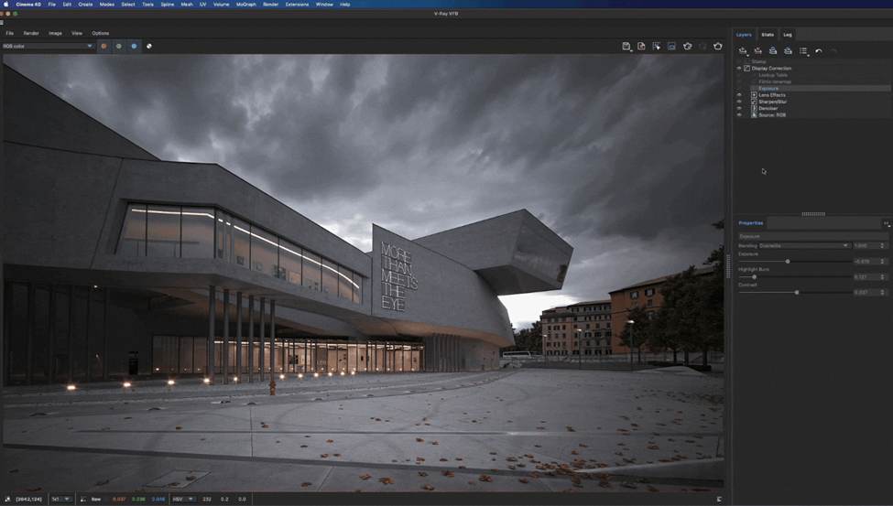Viewport: 893px width, 506px height.
Task: Click the Contrast value stepper arrows
Action: [x=882, y=292]
